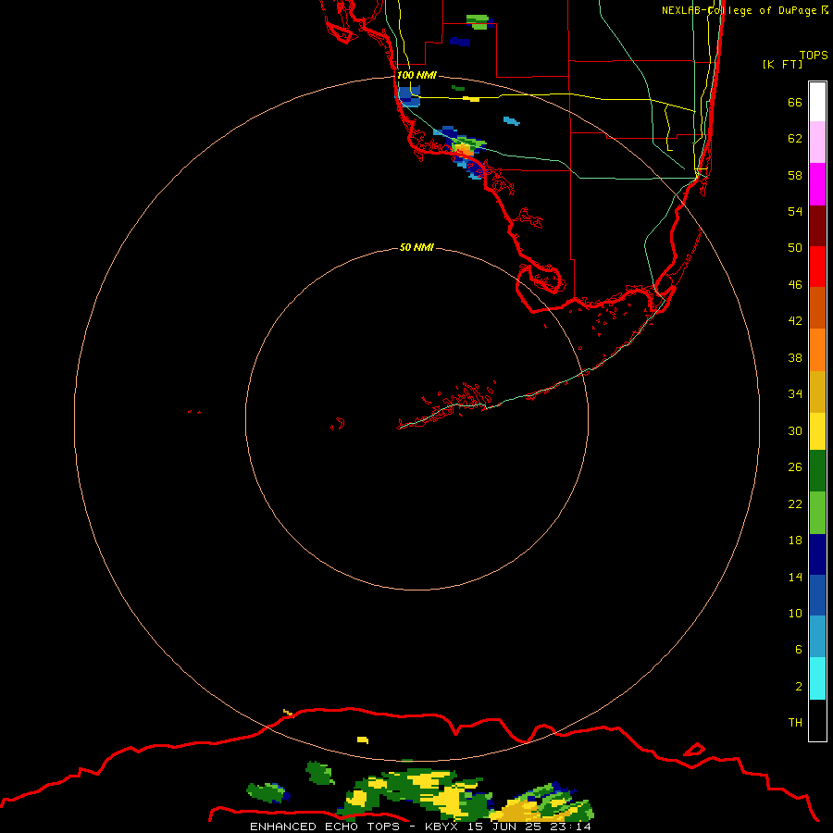Click the 30 value on legend scale
The image size is (833, 833).
click(795, 430)
